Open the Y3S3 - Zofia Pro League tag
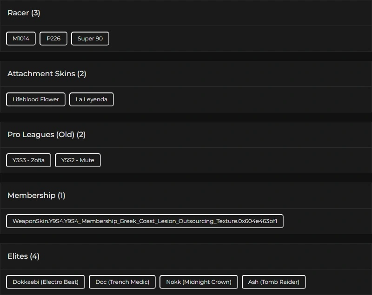Image resolution: width=372 pixels, height=295 pixels. click(x=29, y=160)
